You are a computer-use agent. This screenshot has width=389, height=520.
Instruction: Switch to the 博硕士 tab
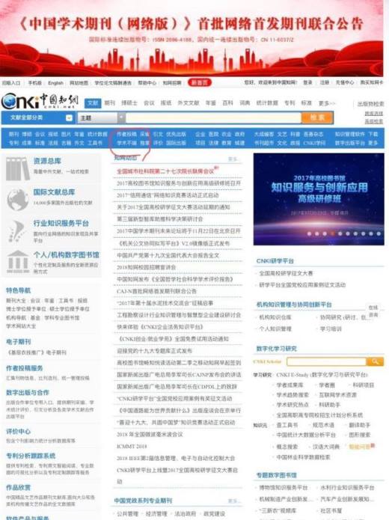tap(129, 103)
